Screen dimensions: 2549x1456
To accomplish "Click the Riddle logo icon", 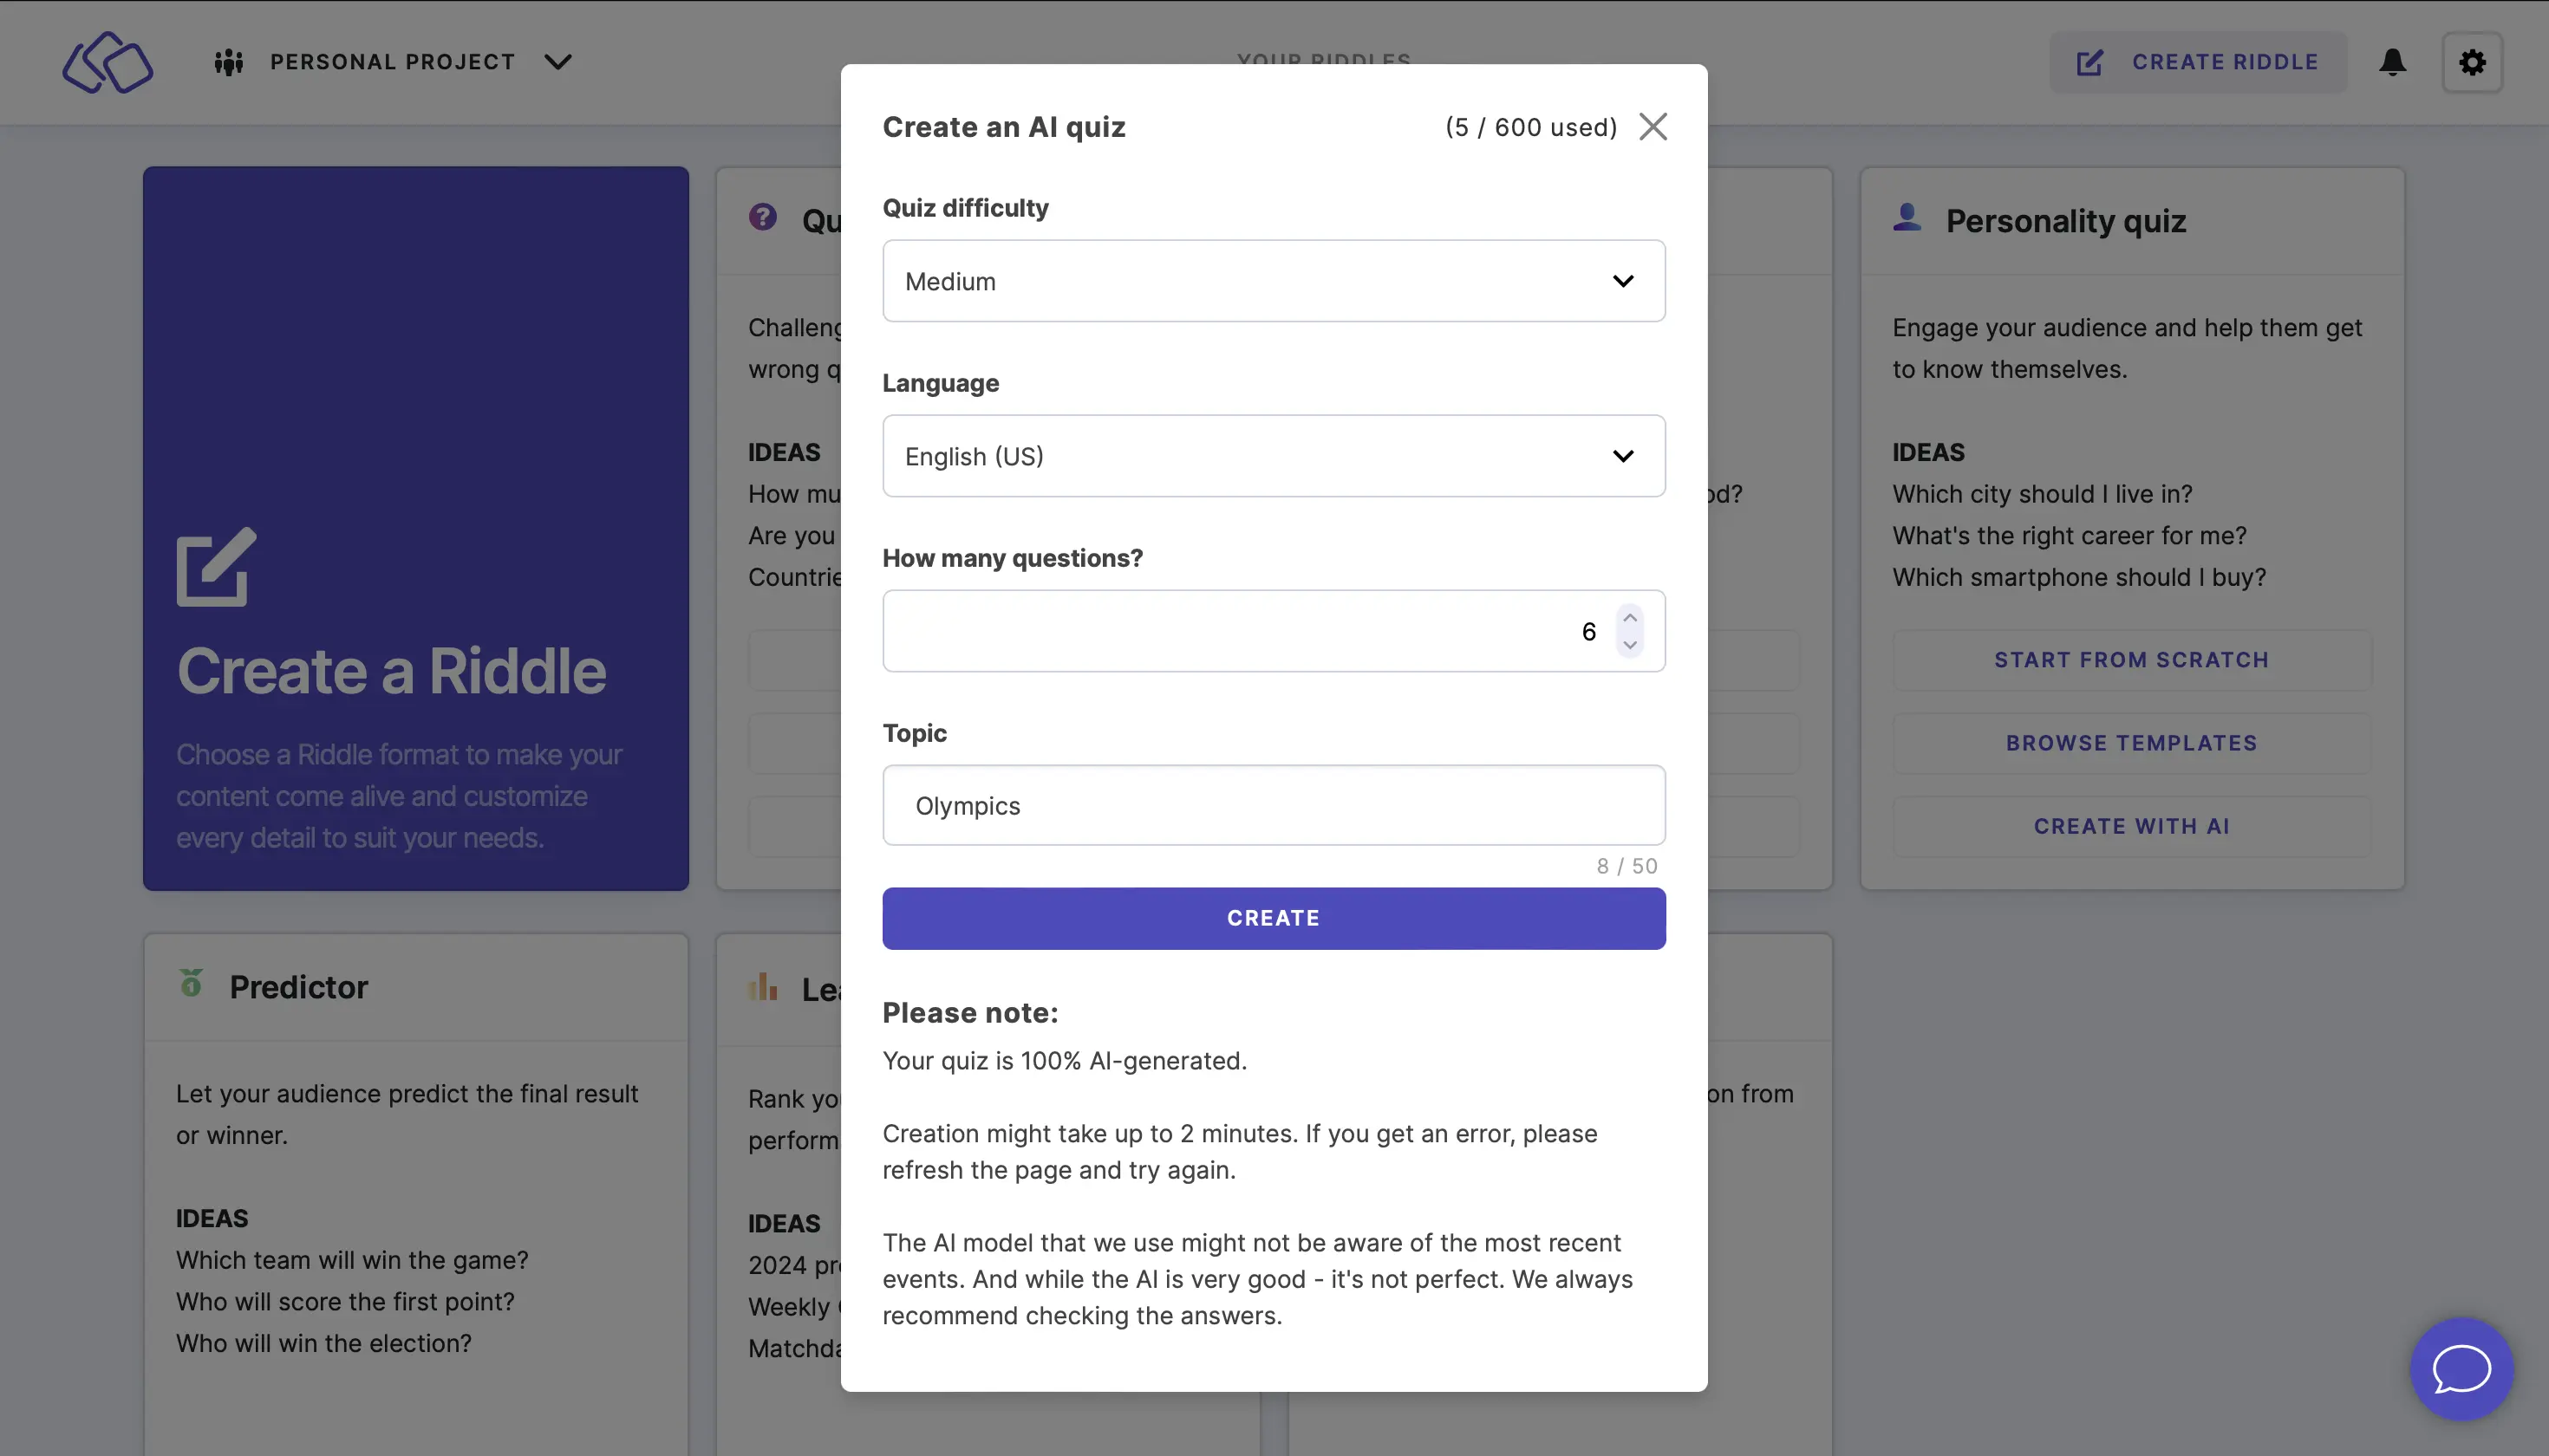I will (x=108, y=62).
